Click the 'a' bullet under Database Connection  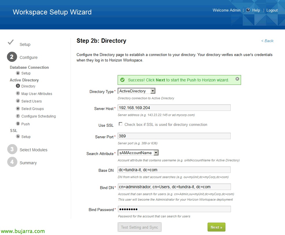coord(18,73)
